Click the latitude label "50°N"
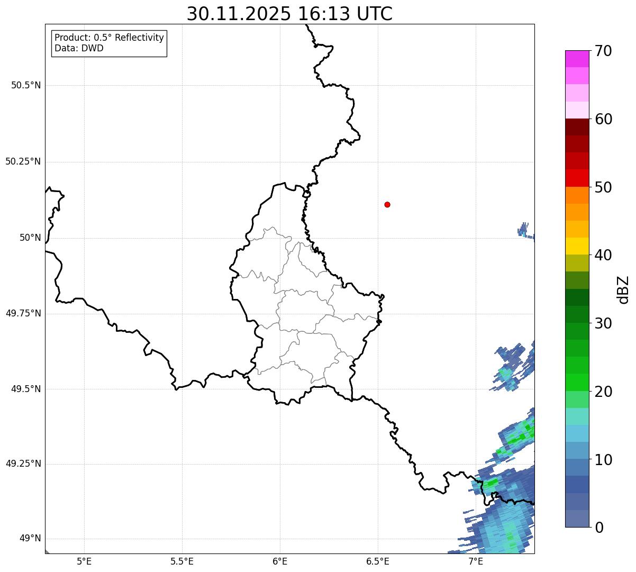The height and width of the screenshot is (572, 636). (x=30, y=238)
